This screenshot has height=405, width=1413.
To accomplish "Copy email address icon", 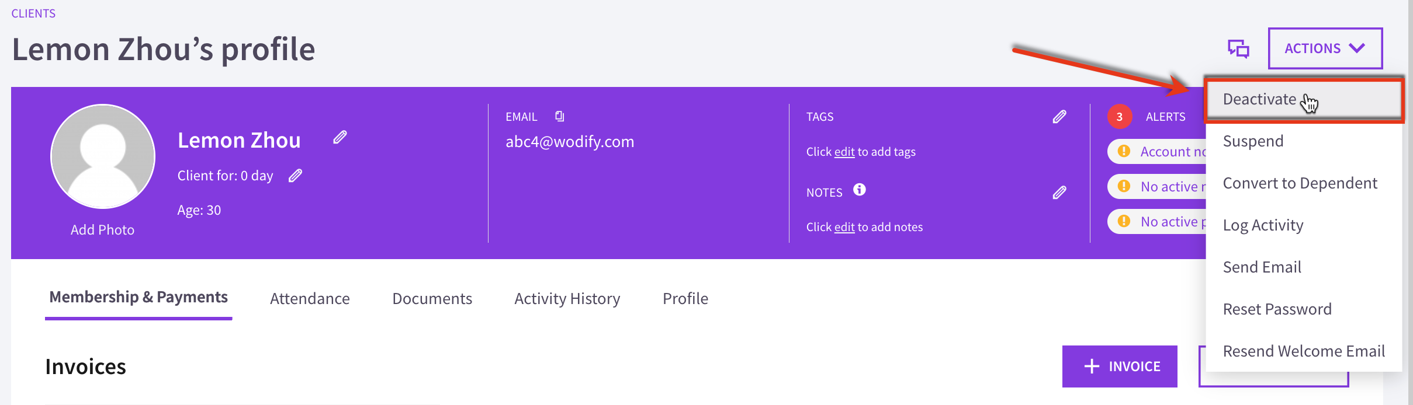I will pyautogui.click(x=560, y=116).
